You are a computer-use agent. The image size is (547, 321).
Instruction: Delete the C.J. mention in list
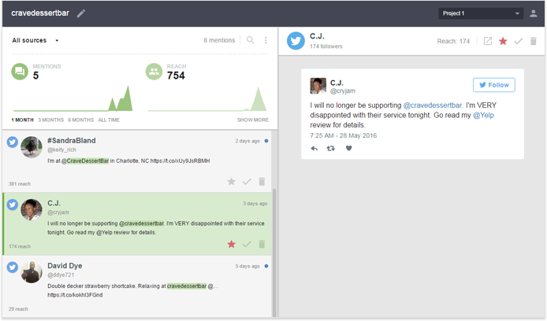pos(262,244)
